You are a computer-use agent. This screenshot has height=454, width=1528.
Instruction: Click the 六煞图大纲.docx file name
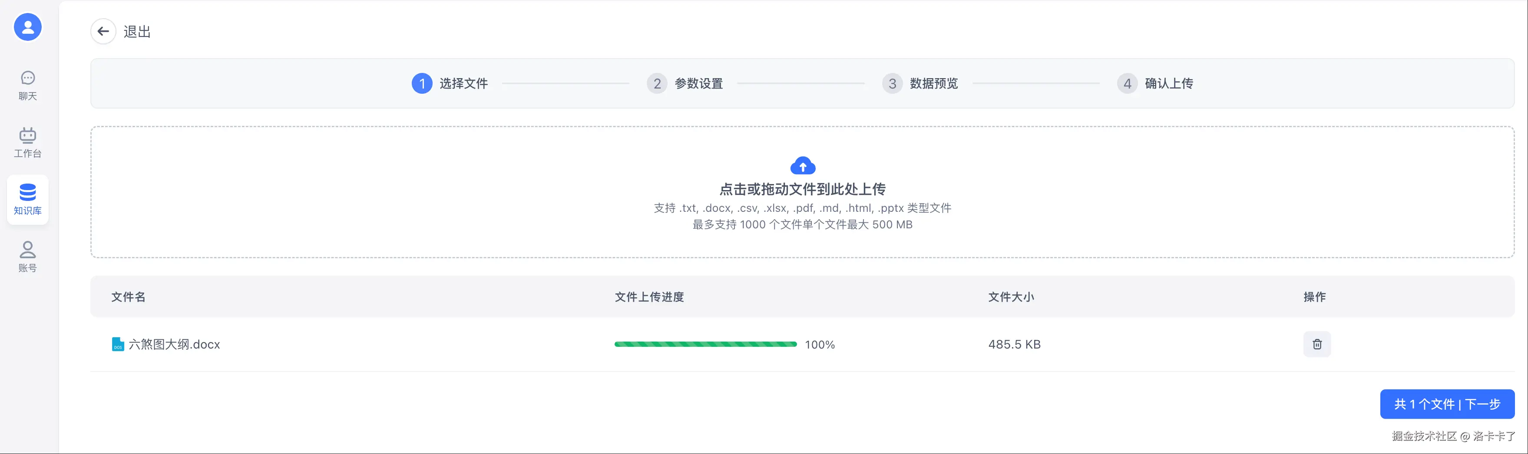coord(175,344)
